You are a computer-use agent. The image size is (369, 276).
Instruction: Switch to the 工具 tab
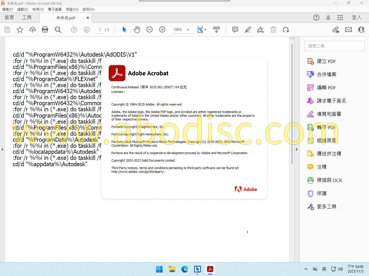pos(27,18)
